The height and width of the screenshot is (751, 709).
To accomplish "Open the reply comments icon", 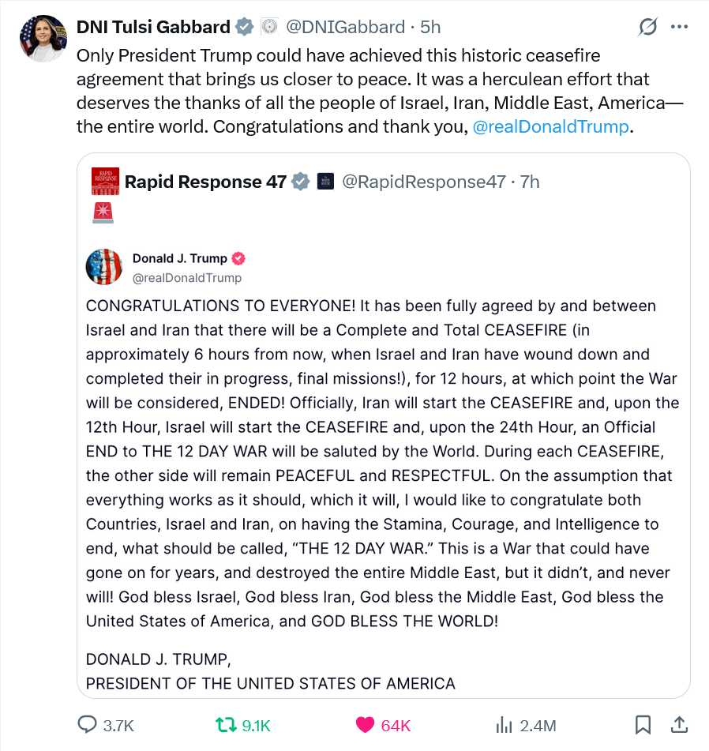I will [87, 725].
